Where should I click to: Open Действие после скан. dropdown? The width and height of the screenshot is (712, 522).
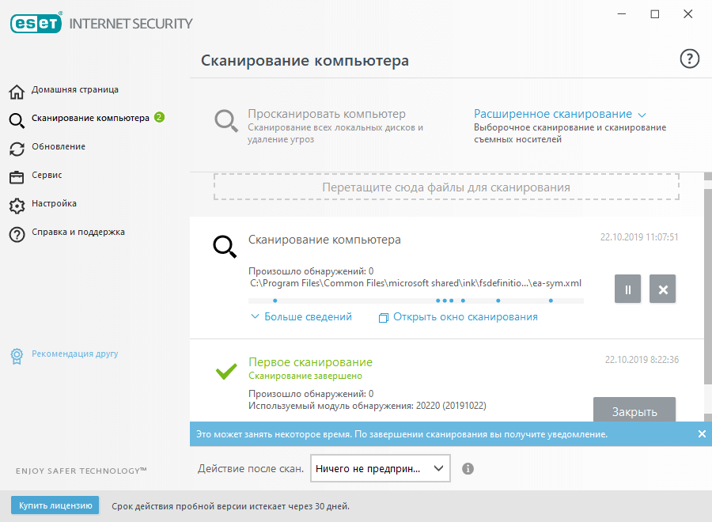(380, 468)
